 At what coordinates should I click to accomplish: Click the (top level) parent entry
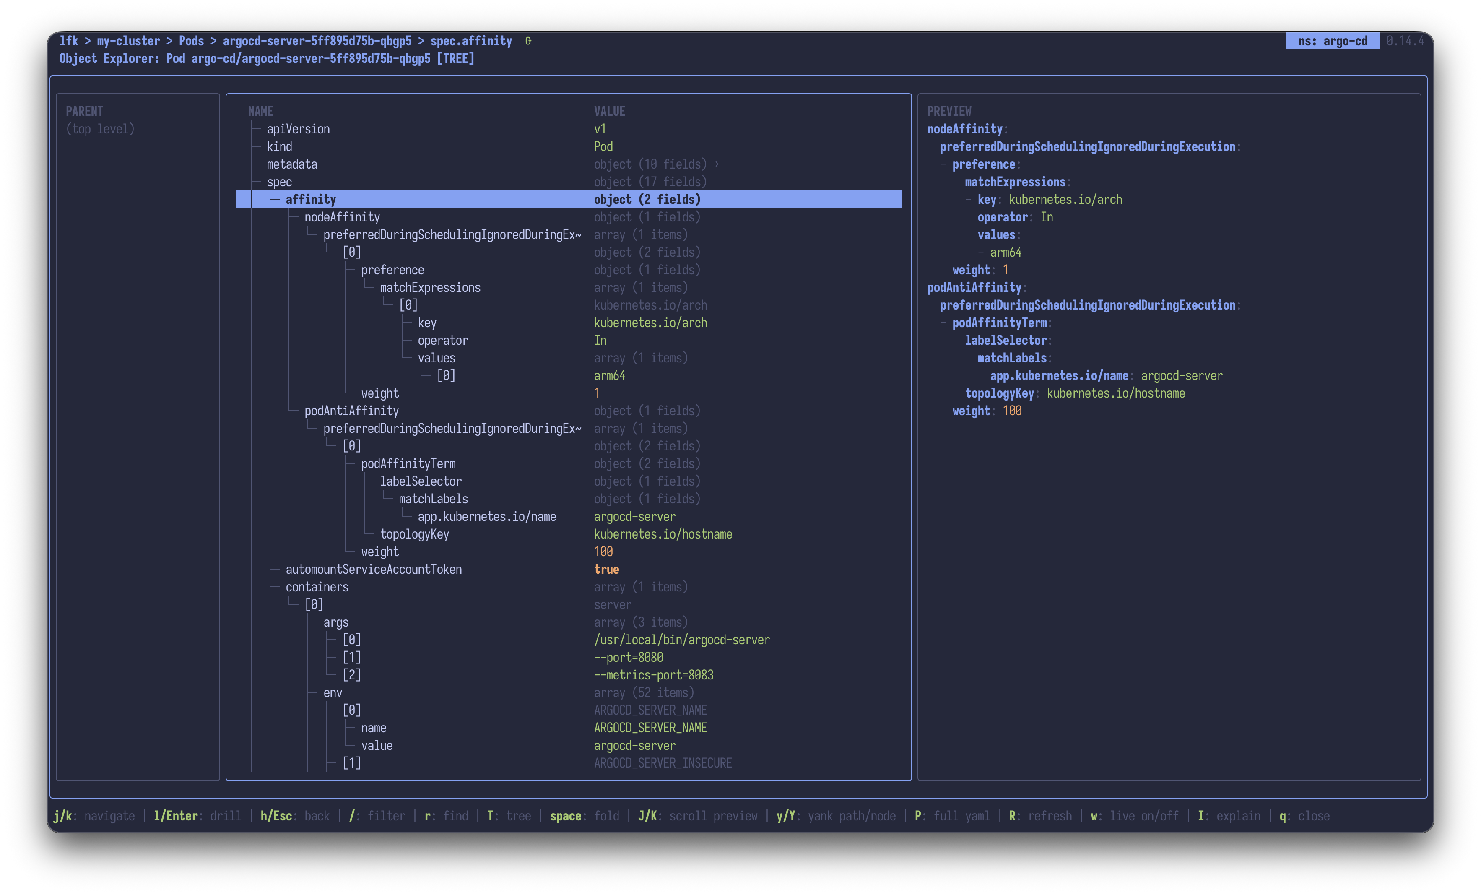100,129
